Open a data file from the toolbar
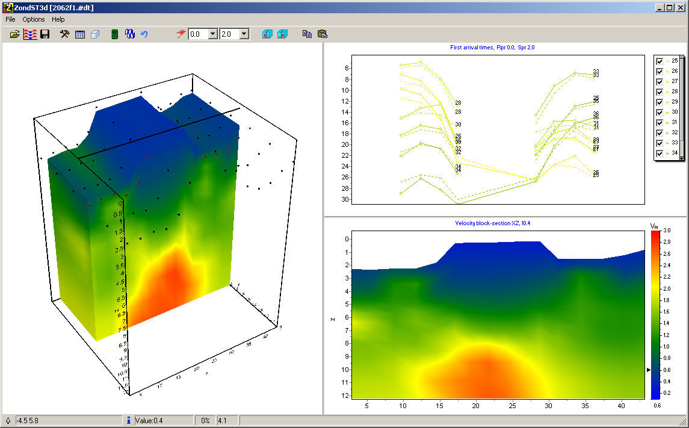This screenshot has width=689, height=428. pos(15,34)
